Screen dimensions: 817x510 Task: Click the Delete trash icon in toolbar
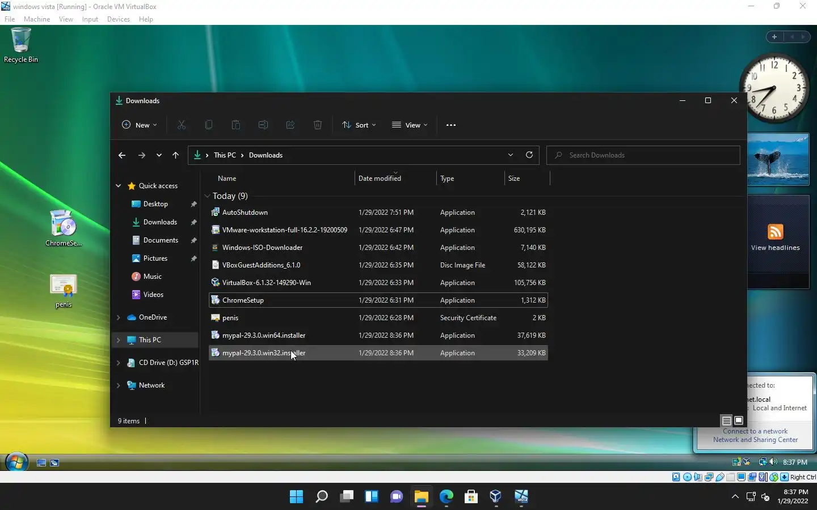point(318,125)
